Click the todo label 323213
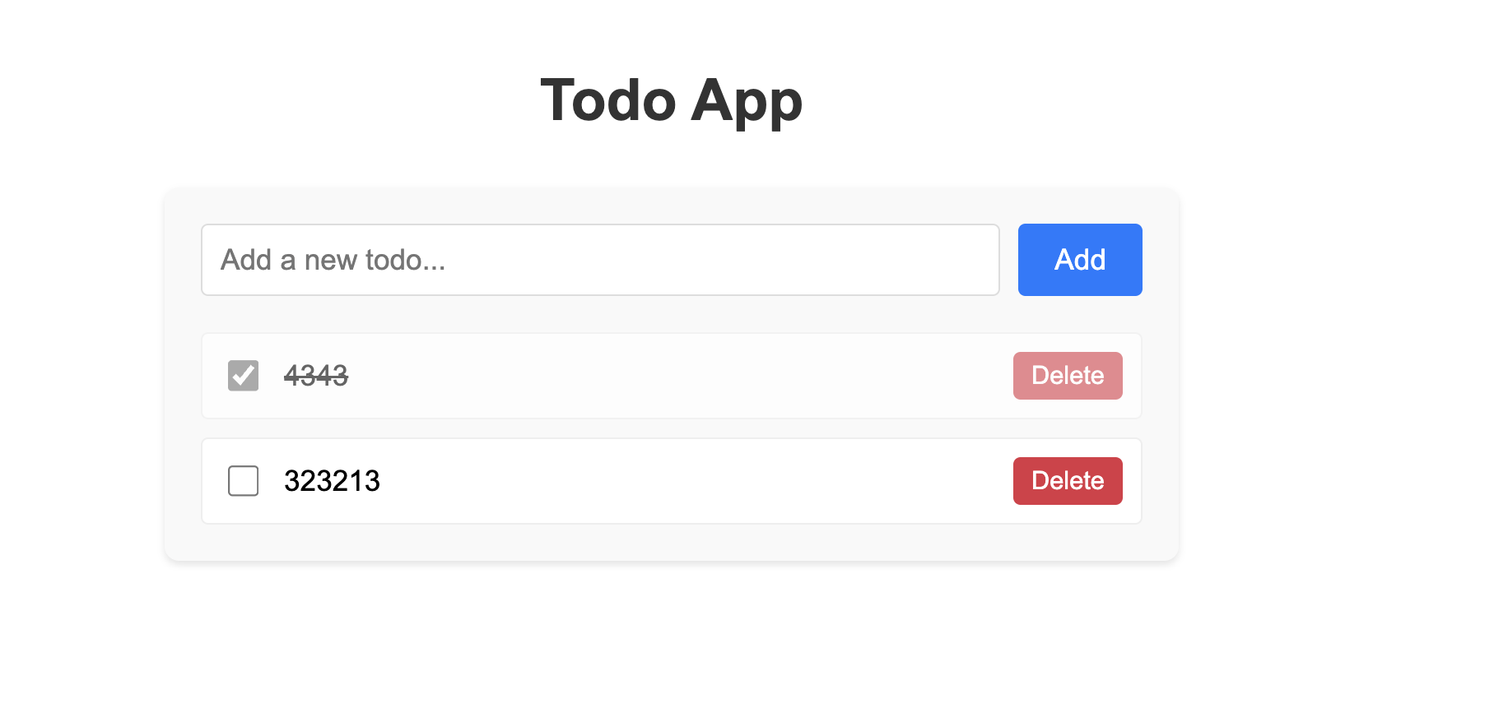 [333, 481]
